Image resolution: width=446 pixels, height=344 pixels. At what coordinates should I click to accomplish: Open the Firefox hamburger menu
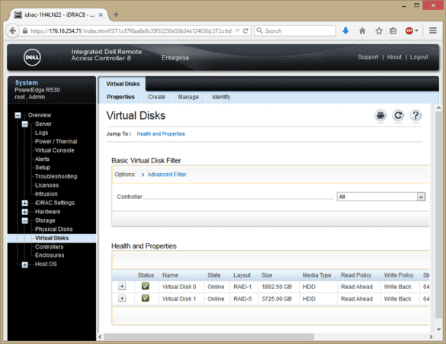pyautogui.click(x=432, y=31)
